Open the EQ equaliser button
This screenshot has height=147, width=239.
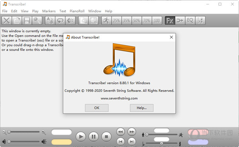[x=190, y=20]
